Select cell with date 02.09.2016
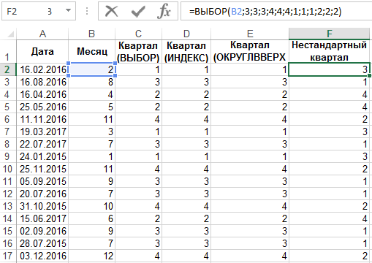 42,231
